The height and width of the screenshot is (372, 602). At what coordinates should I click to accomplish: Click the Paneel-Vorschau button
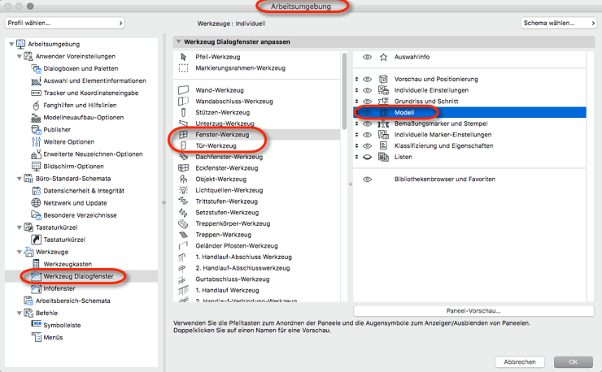pos(473,311)
